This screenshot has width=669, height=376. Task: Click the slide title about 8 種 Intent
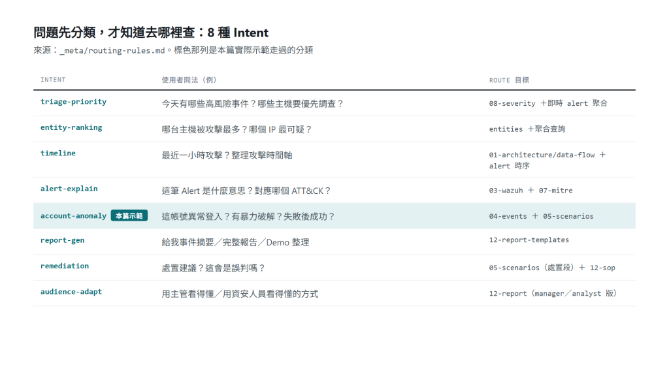coord(151,33)
